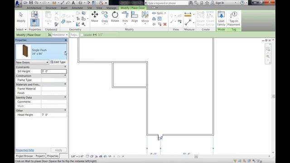
Task: Click the Frame Material value field
Action: (x=54, y=89)
